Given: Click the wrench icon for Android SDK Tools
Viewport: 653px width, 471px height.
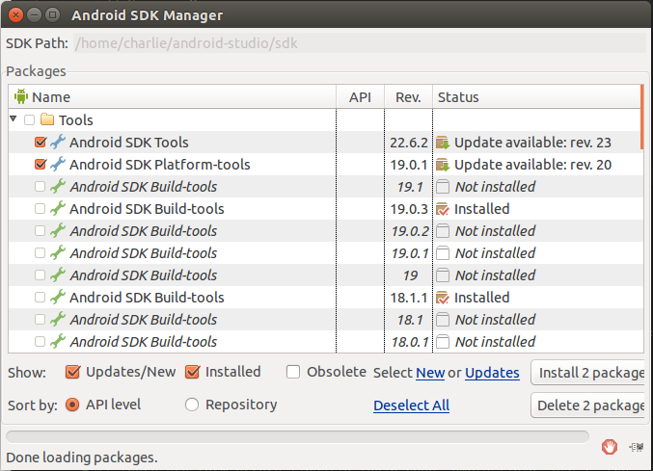Looking at the screenshot, I should pos(58,143).
